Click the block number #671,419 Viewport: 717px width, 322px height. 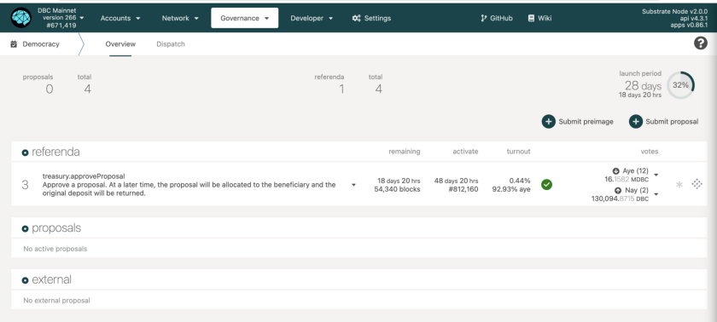(61, 26)
